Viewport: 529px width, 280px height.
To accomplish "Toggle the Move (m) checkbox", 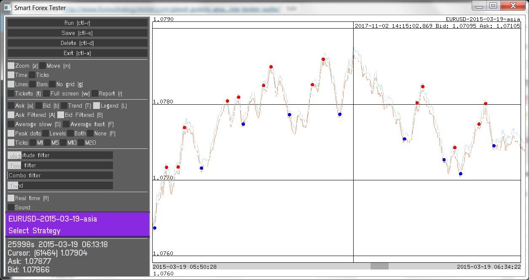I will point(43,66).
